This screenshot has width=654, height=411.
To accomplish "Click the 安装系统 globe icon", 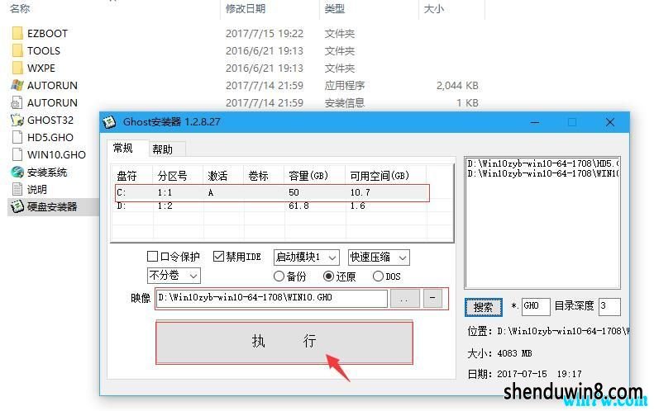I will pos(17,172).
